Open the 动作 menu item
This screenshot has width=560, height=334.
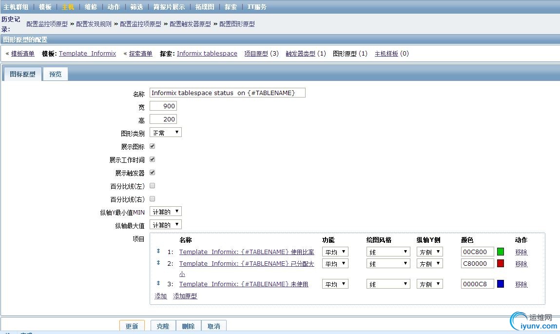[x=114, y=7]
